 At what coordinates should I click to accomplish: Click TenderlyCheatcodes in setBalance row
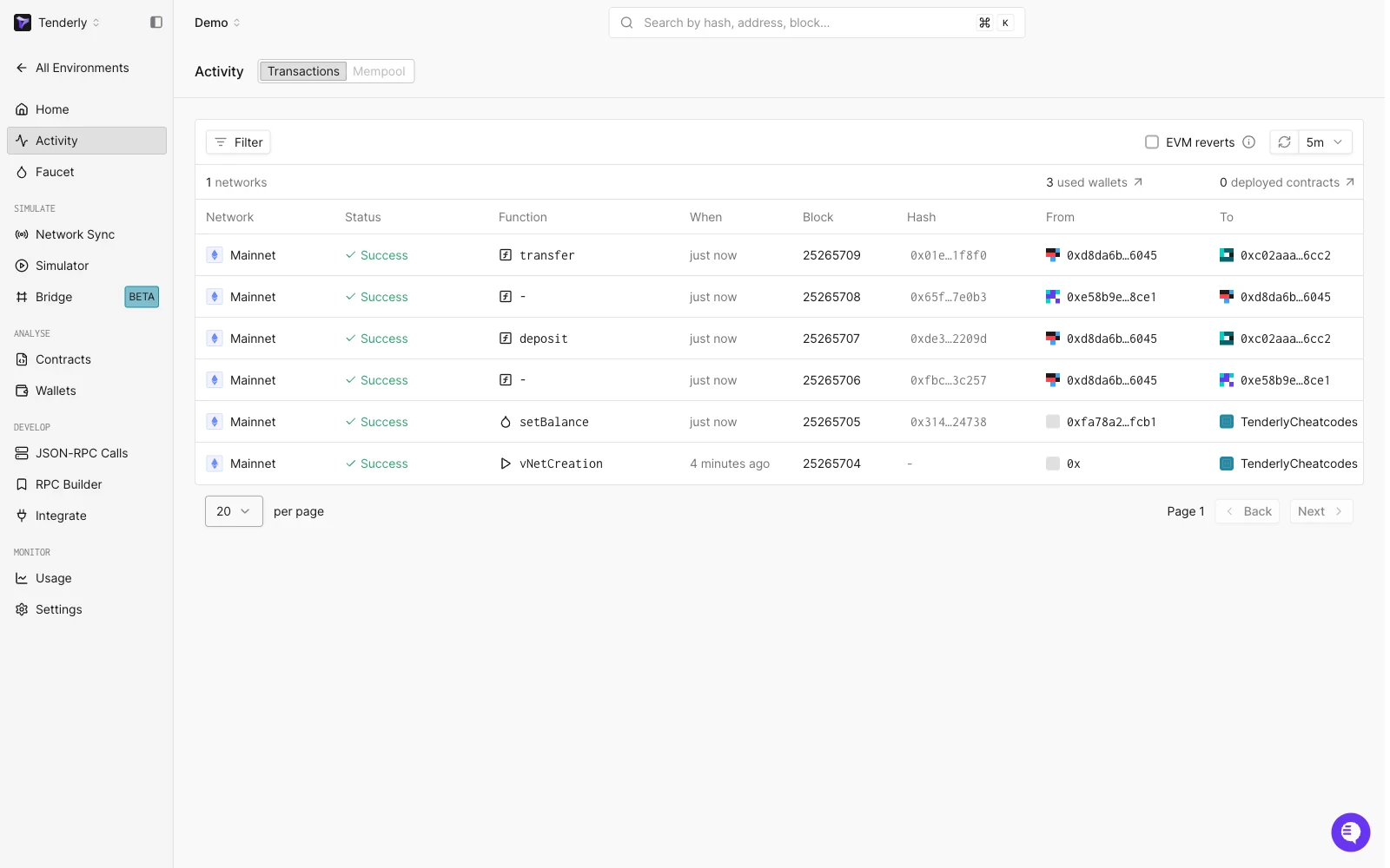point(1299,422)
